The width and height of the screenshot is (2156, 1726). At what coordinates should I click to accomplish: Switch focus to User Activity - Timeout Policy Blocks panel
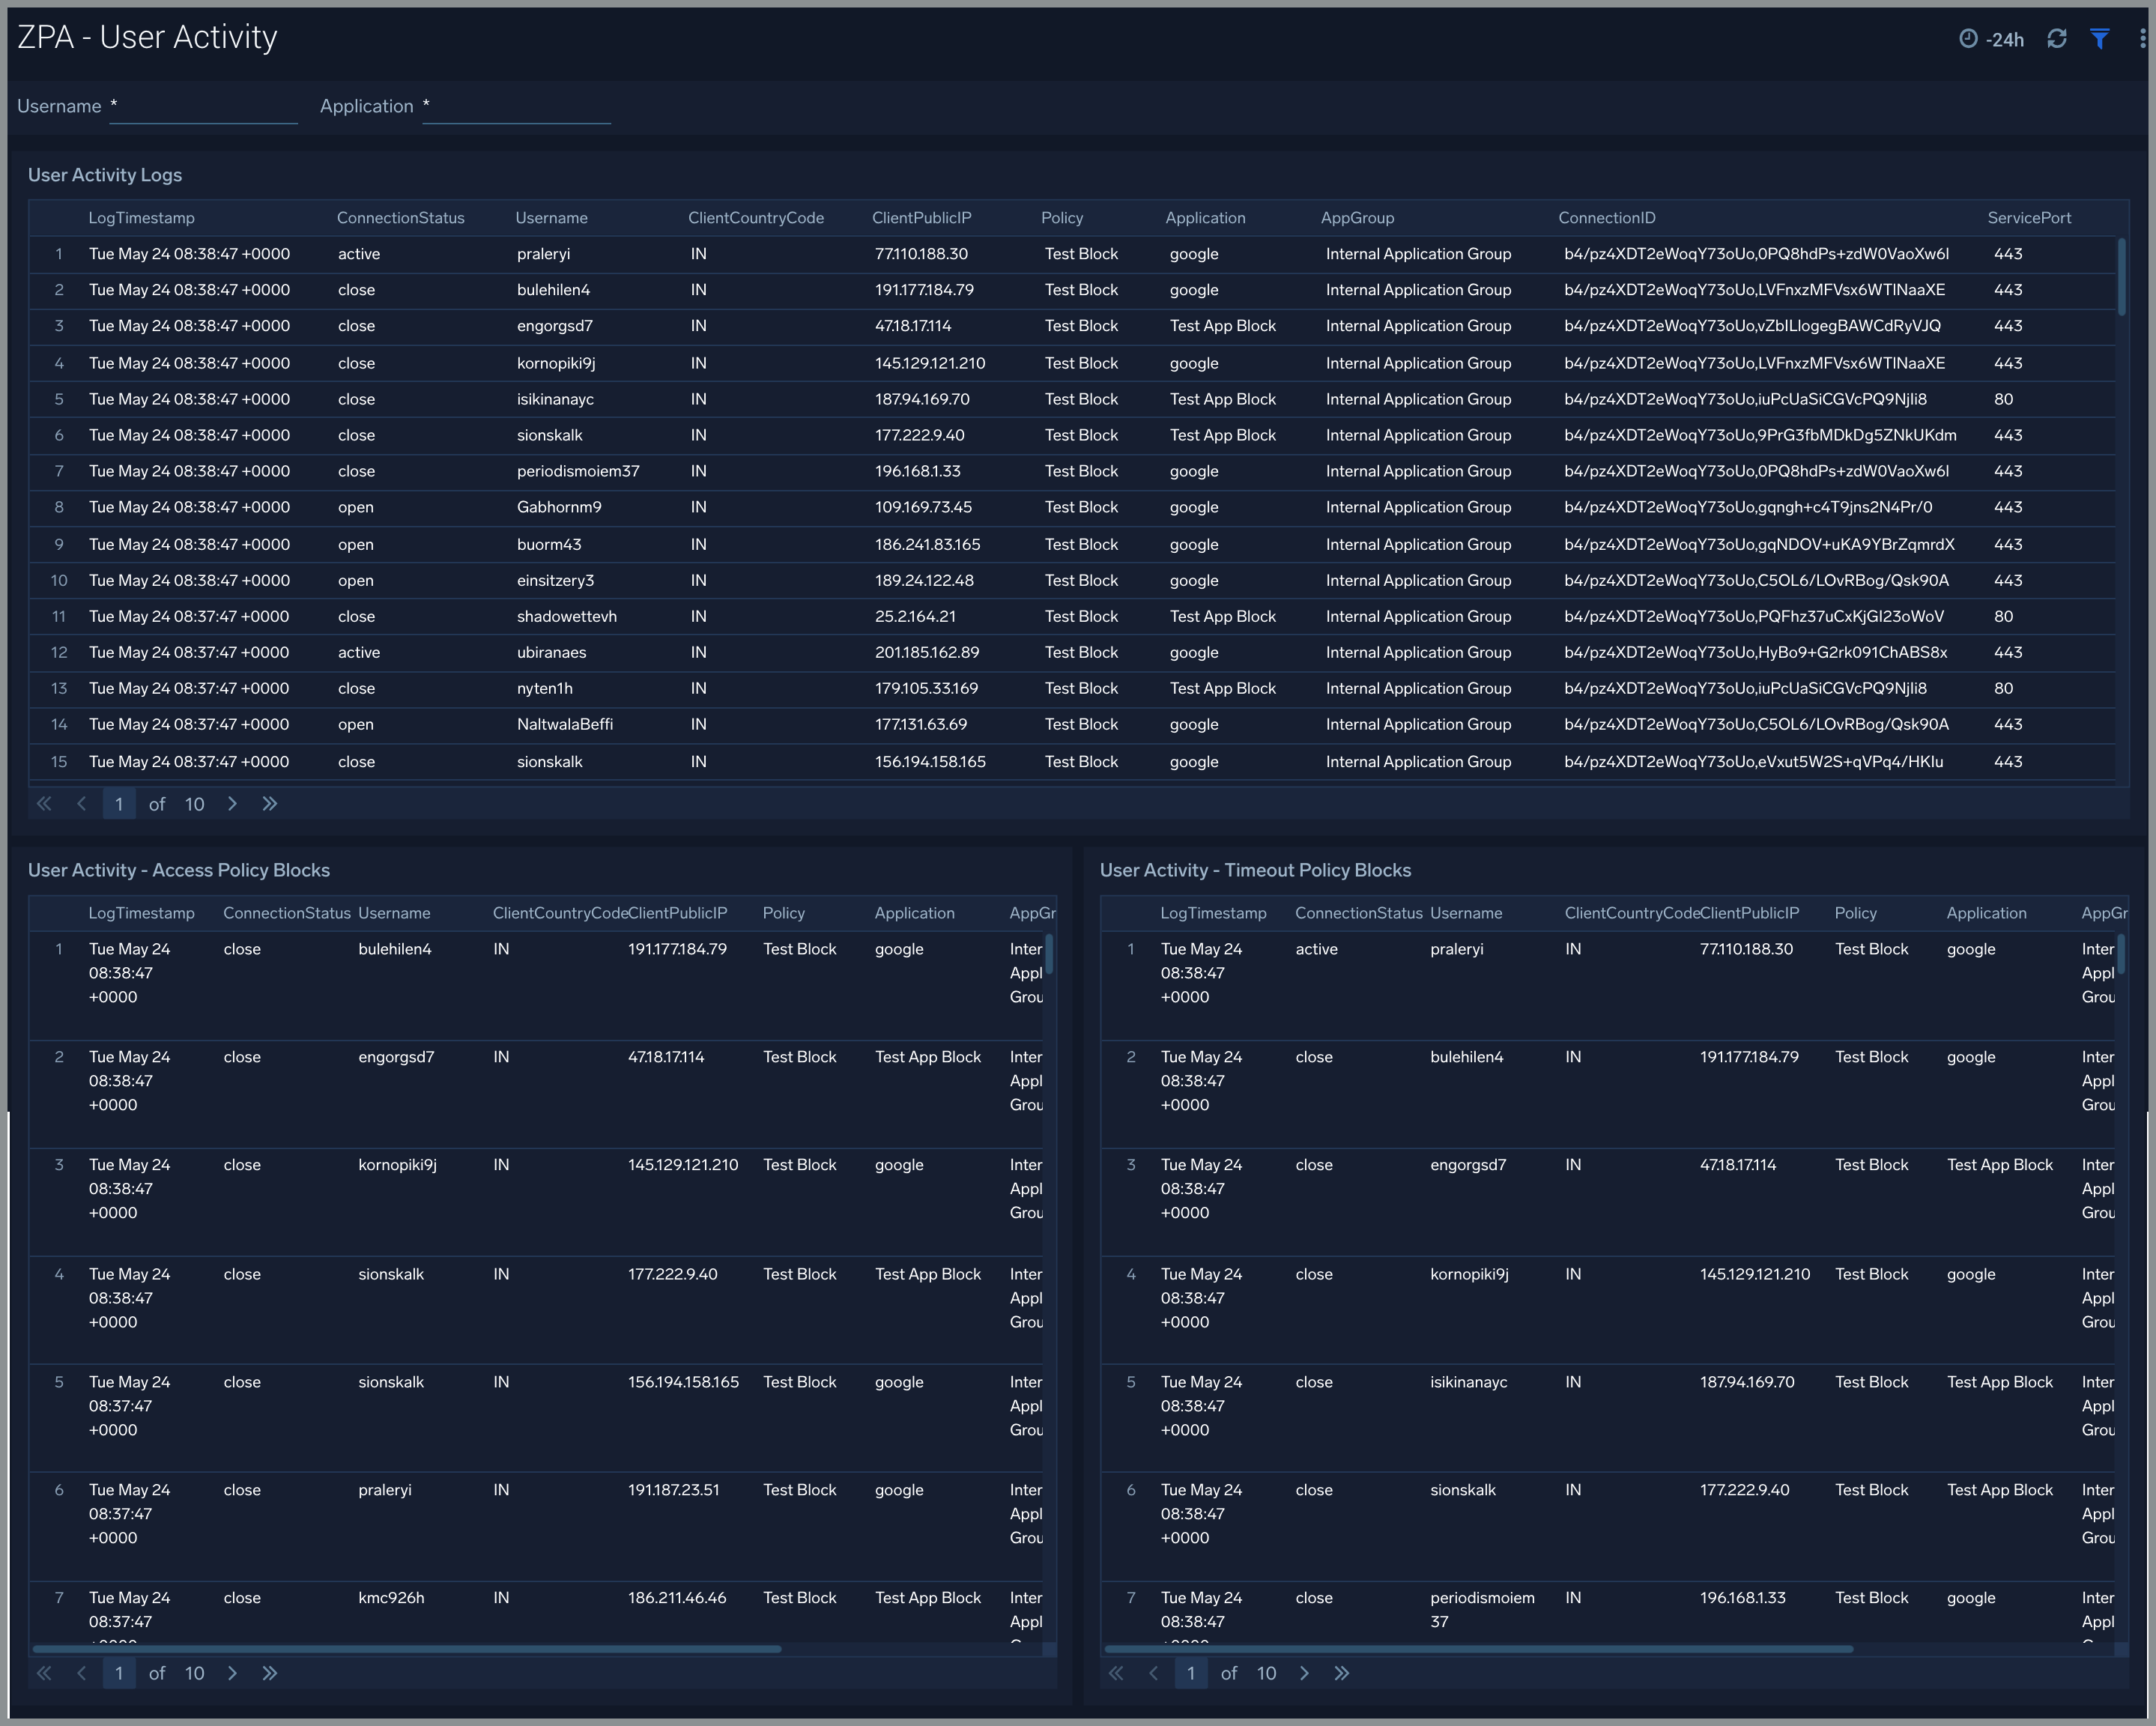click(1255, 870)
